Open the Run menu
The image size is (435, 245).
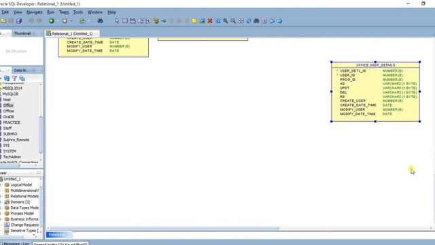point(50,12)
